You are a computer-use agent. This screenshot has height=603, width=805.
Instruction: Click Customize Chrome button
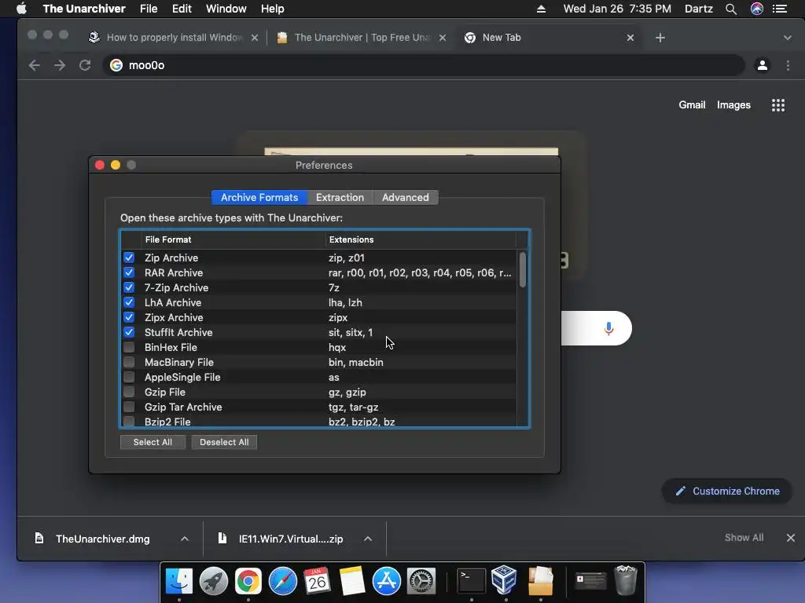(727, 492)
